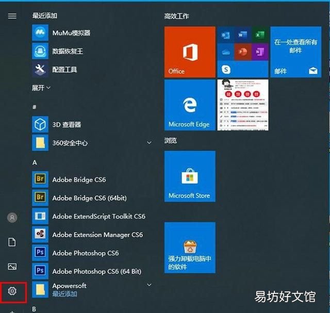Image resolution: width=330 pixels, height=313 pixels.
Task: Open the 配置工具 wrench icon
Action: pos(40,70)
